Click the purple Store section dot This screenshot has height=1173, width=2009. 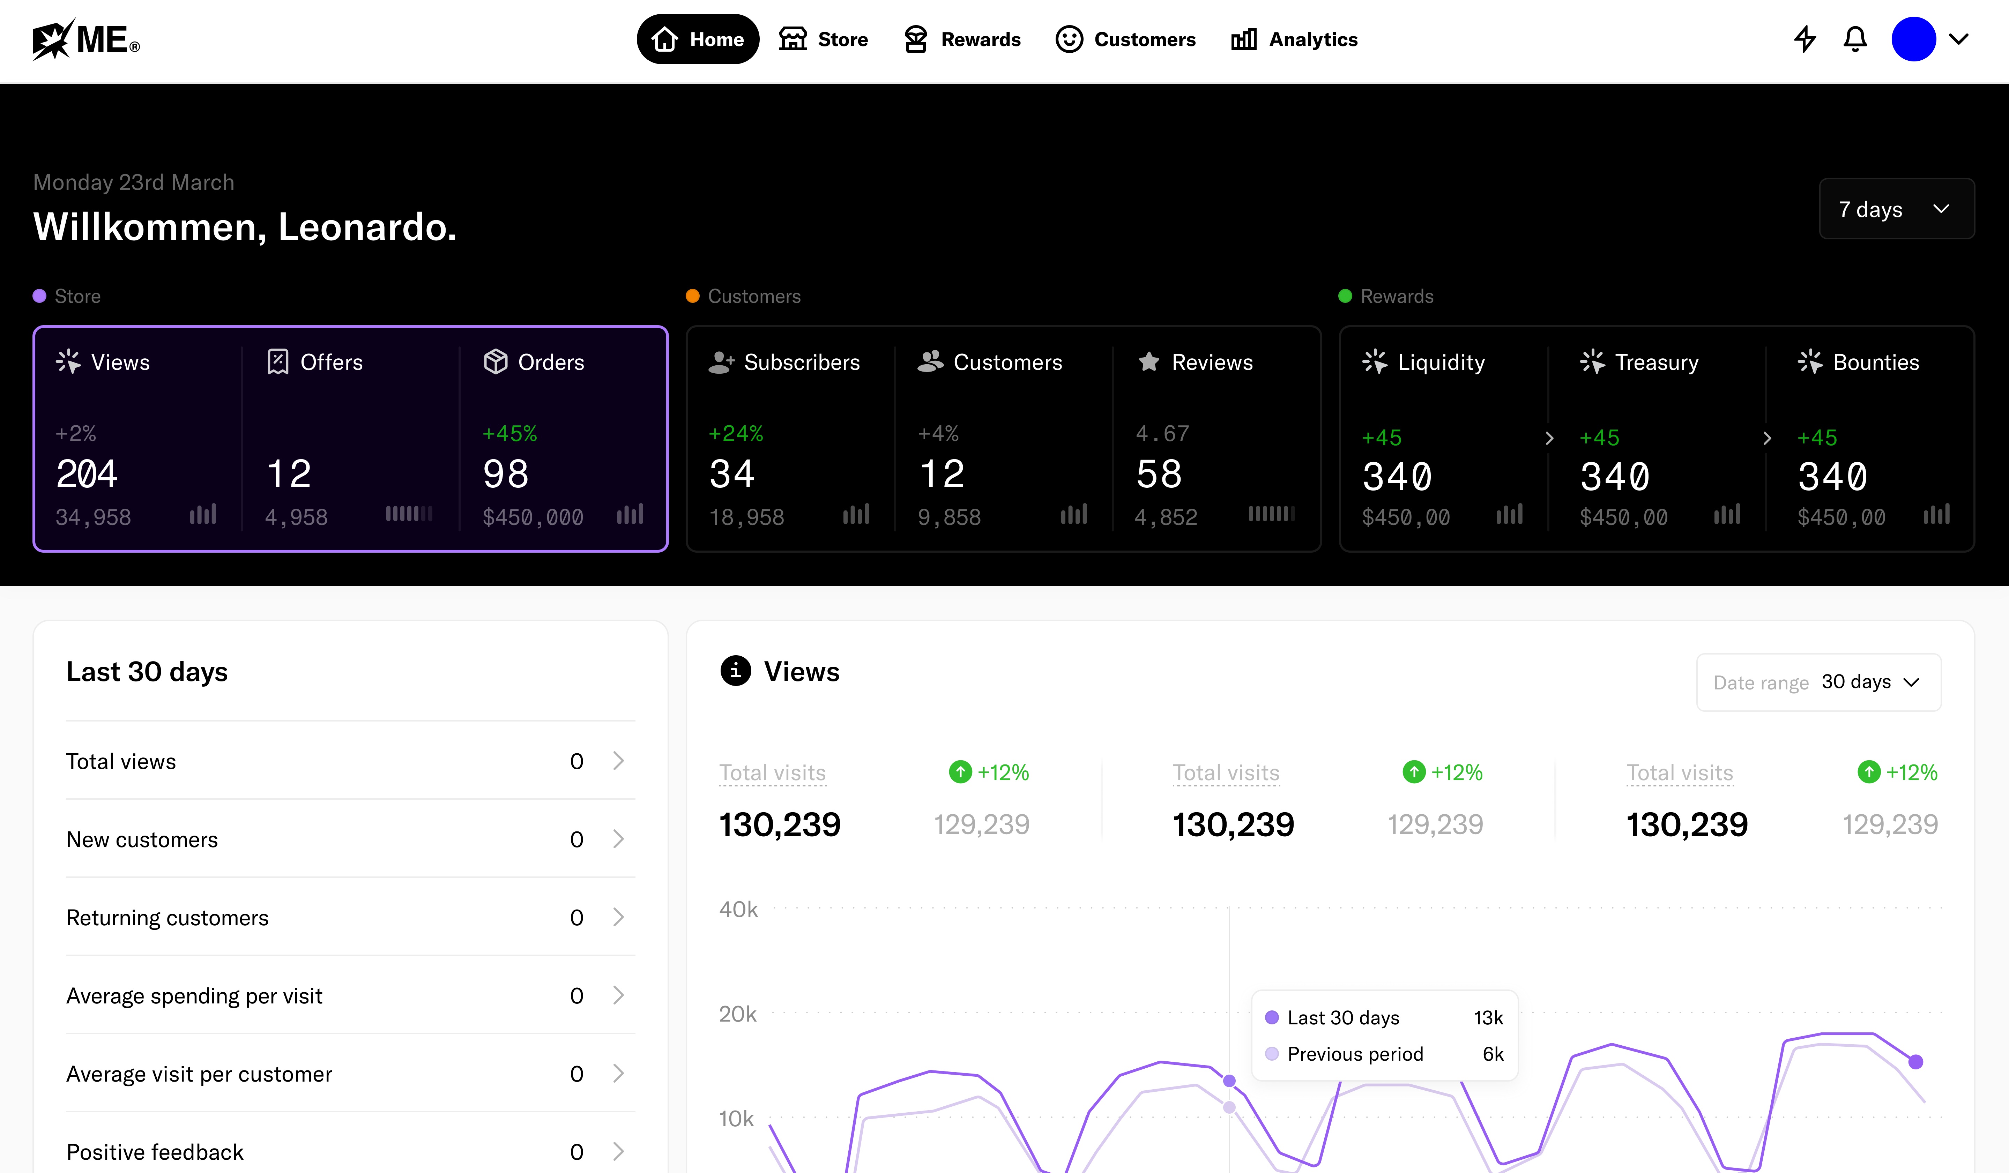coord(39,297)
